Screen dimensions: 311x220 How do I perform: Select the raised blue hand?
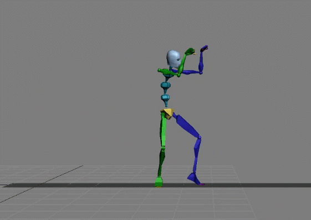coord(204,48)
